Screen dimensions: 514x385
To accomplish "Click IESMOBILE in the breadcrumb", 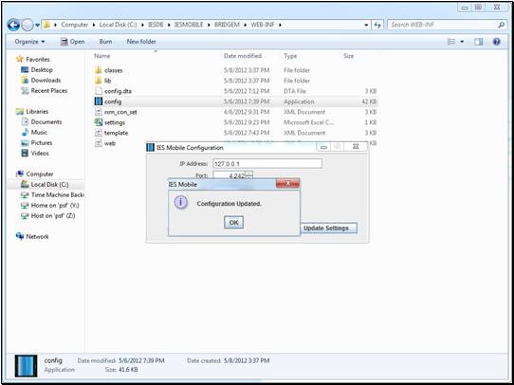I will click(189, 25).
